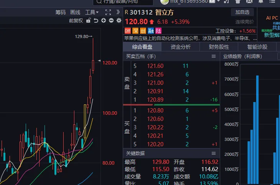The image size is (280, 185).
Task: Click the 连续竞价 trading status label
Action: (x=244, y=22)
